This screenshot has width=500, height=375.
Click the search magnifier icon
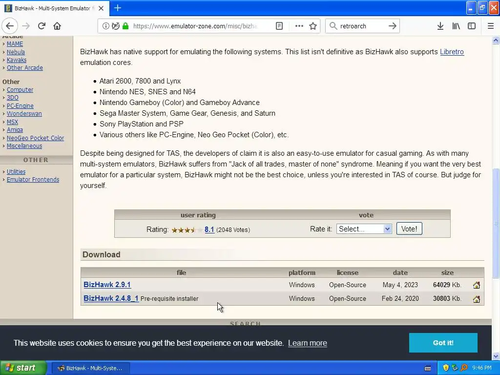coord(333,26)
